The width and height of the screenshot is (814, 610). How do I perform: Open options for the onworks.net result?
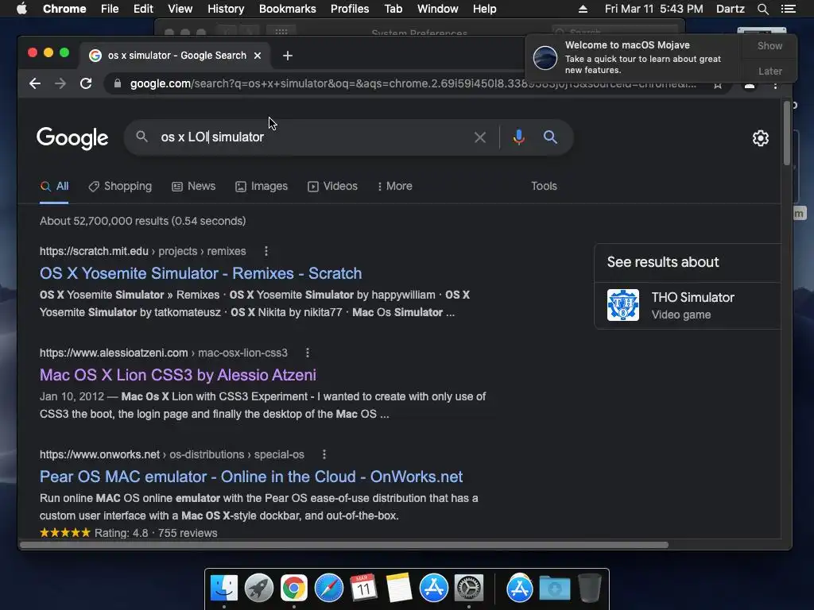tap(324, 454)
